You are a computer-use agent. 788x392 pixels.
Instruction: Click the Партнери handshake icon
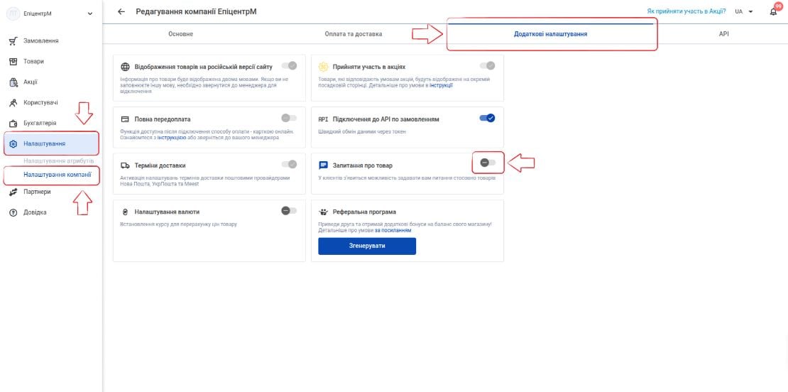pos(13,192)
